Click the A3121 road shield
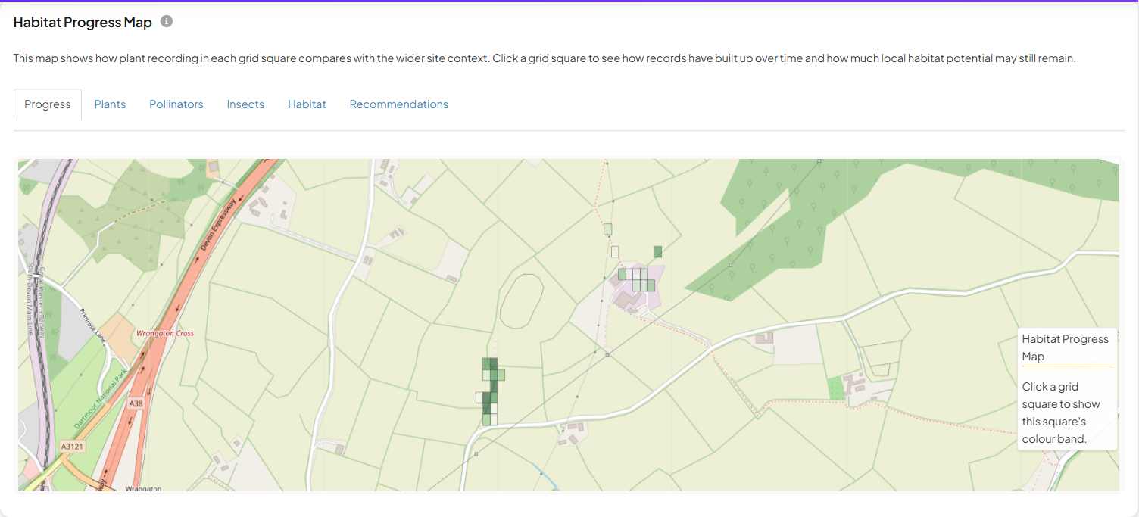Screen dimensions: 1139x517 (73, 447)
